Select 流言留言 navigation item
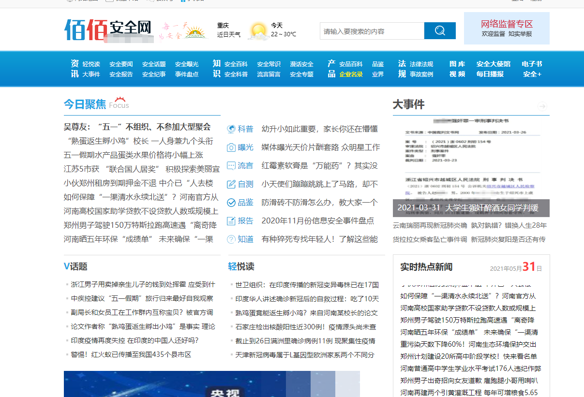Image resolution: width=584 pixels, height=397 pixels. (x=269, y=74)
